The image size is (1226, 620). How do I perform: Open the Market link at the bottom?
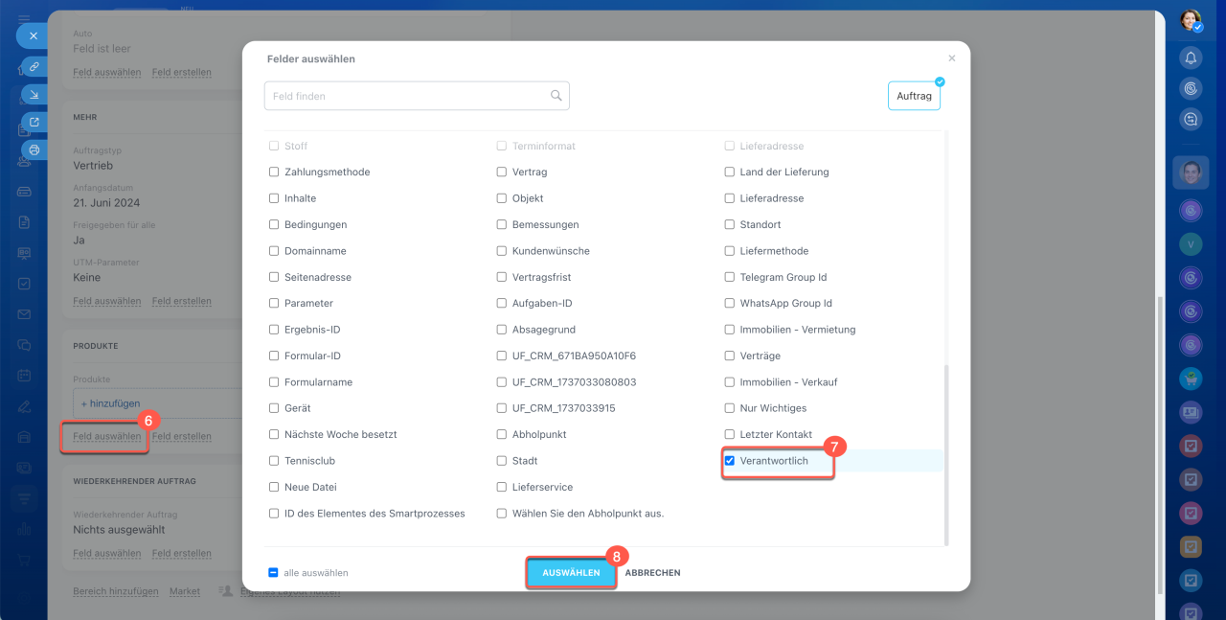coord(185,591)
